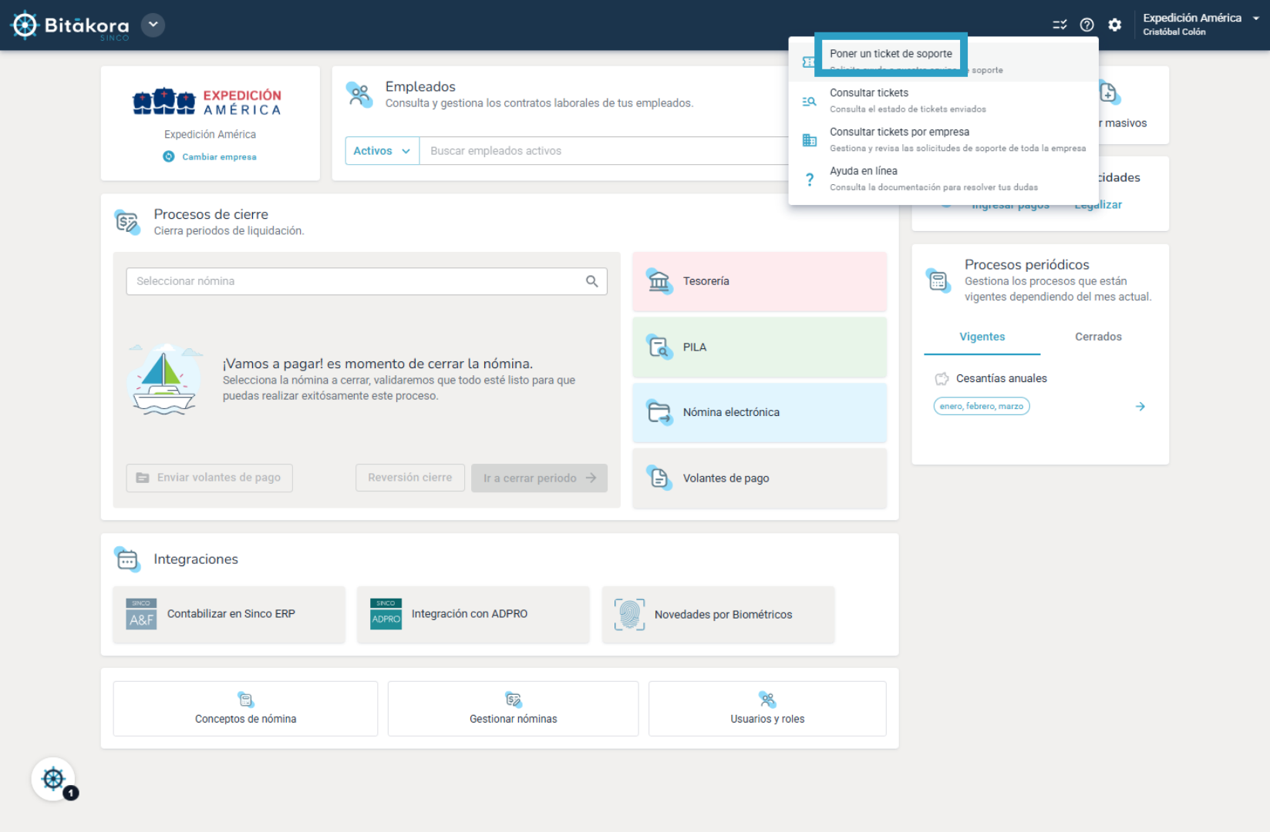Click the question mark icon beside Ayuda en línea
The image size is (1270, 832).
(x=809, y=179)
